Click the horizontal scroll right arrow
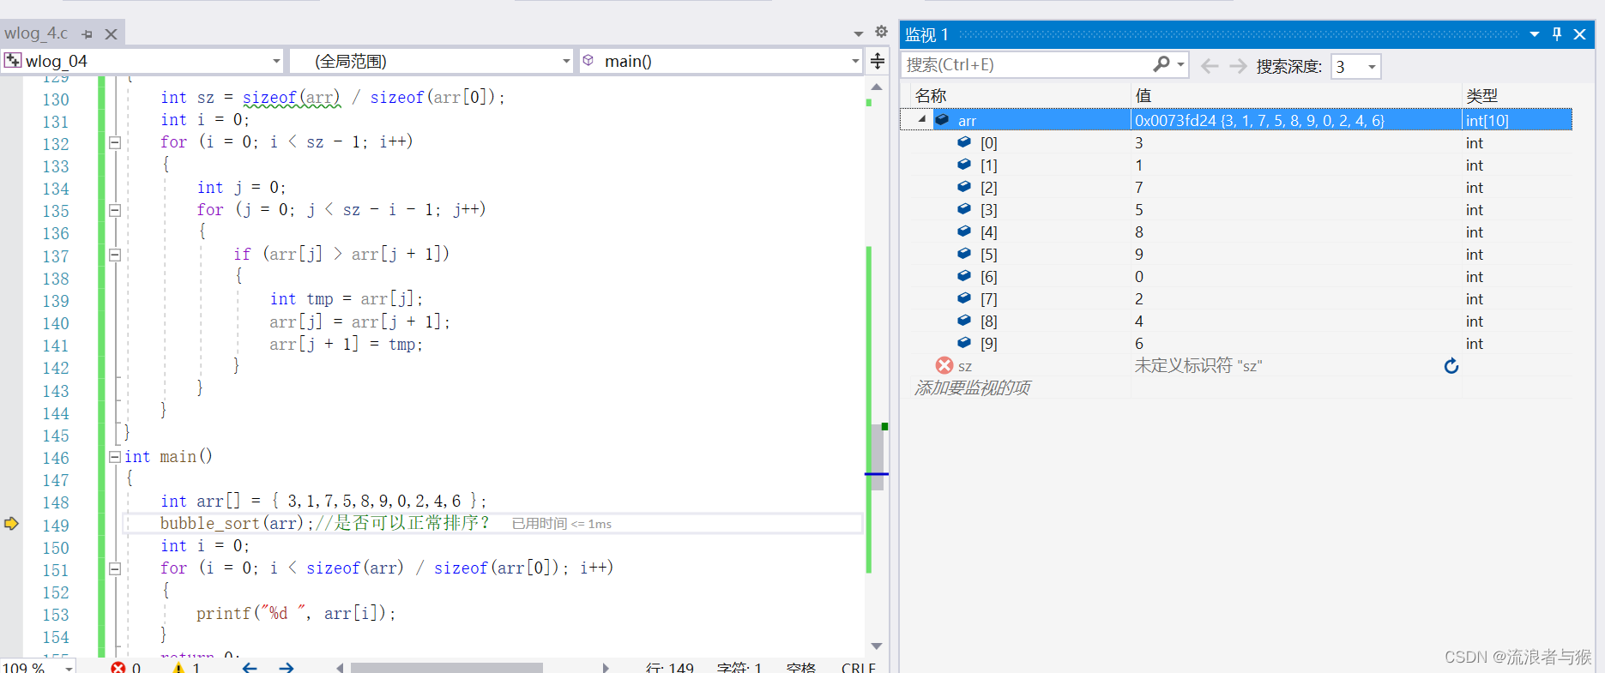The image size is (1605, 673). point(606,668)
